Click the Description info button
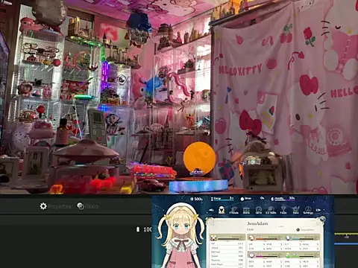Image resolution: width=358 pixels, height=268 pixels. pyautogui.click(x=305, y=230)
